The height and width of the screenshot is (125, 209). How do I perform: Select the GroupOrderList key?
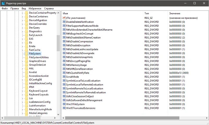click(x=37, y=65)
